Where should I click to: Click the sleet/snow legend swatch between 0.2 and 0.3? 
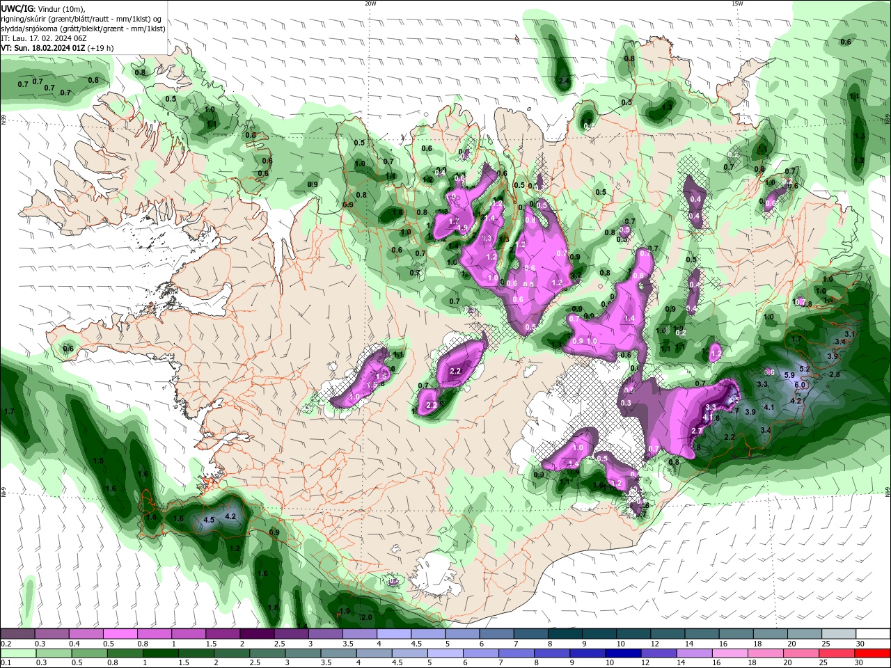coord(18,634)
